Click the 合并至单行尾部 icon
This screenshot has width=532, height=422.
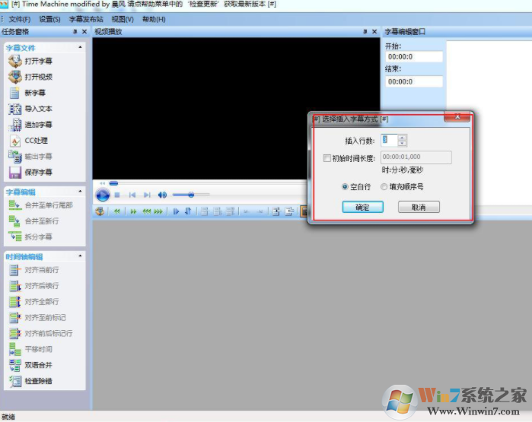[14, 205]
